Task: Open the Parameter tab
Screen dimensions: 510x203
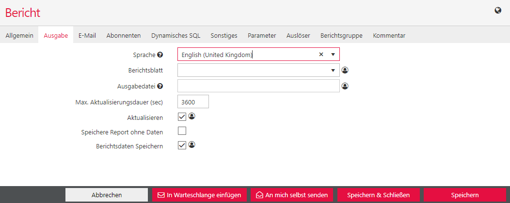Action: click(262, 36)
